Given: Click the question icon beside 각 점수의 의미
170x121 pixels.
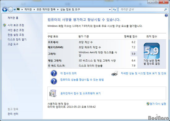Looking at the screenshot, I should 54,73.
